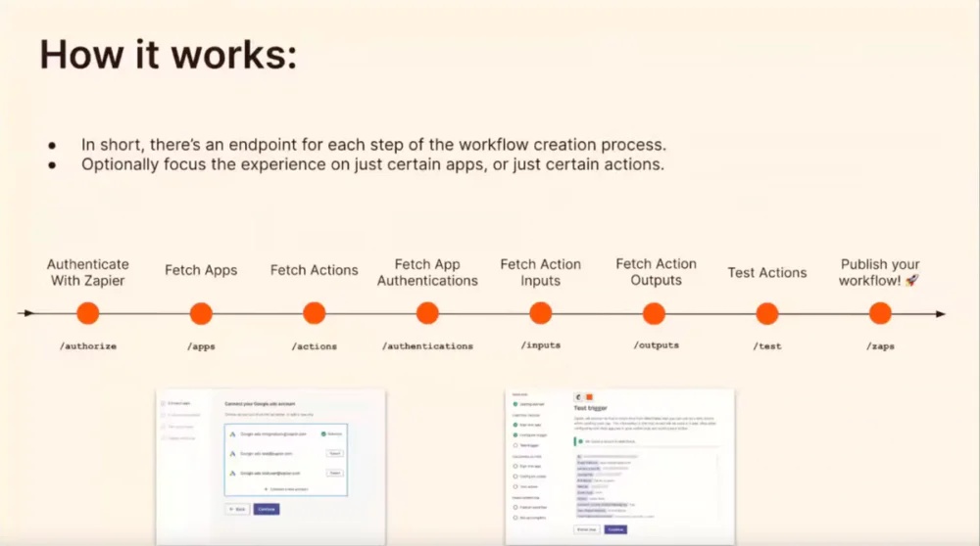
Task: Click the /authorize endpoint text
Action: [88, 346]
